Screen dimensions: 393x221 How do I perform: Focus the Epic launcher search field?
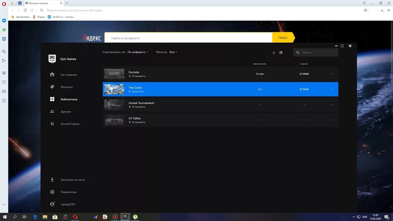click(x=316, y=52)
